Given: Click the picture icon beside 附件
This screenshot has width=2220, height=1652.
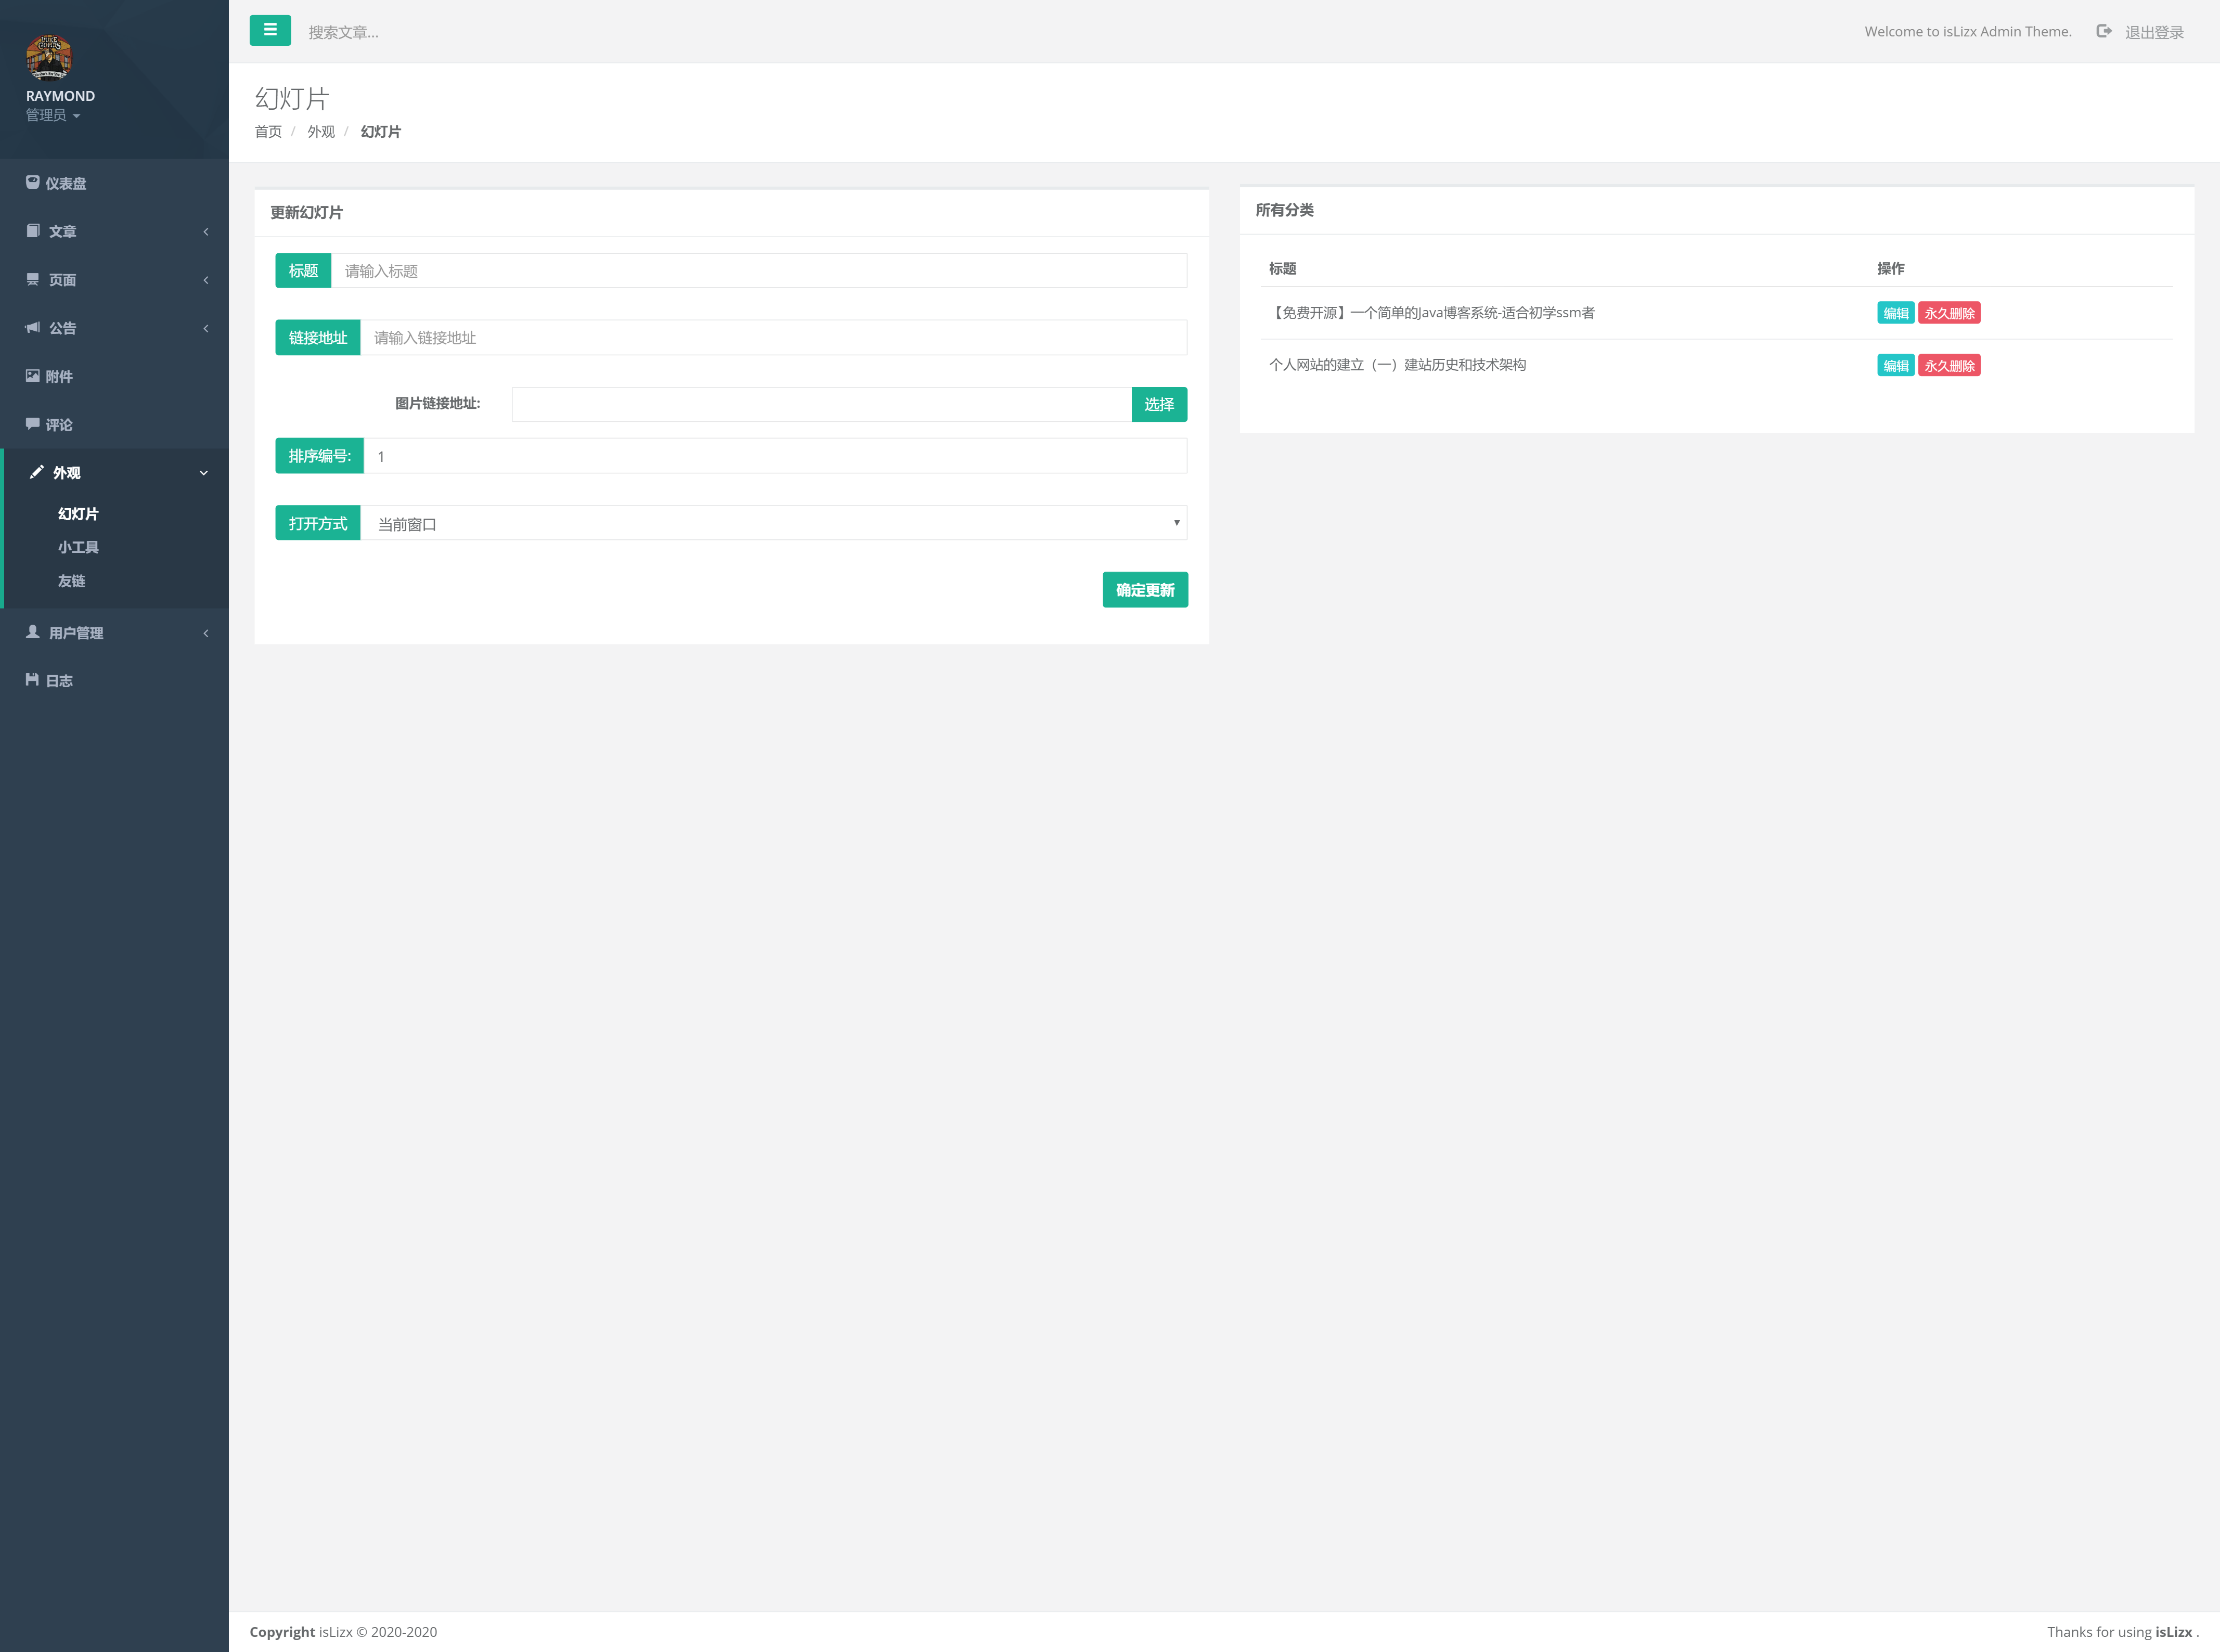Looking at the screenshot, I should pyautogui.click(x=32, y=376).
